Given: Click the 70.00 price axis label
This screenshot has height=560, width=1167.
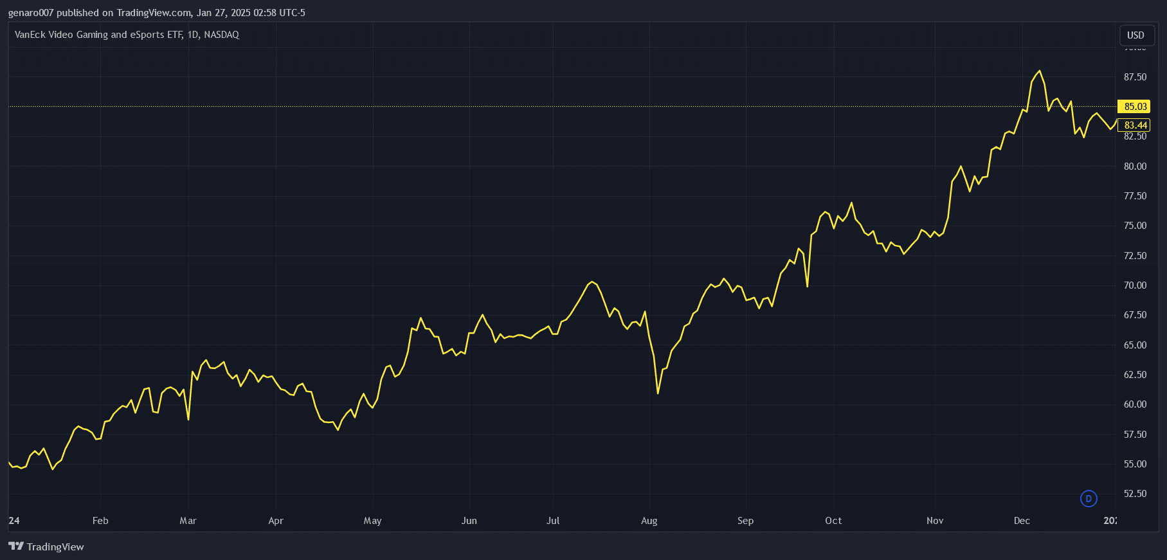Looking at the screenshot, I should [x=1135, y=285].
